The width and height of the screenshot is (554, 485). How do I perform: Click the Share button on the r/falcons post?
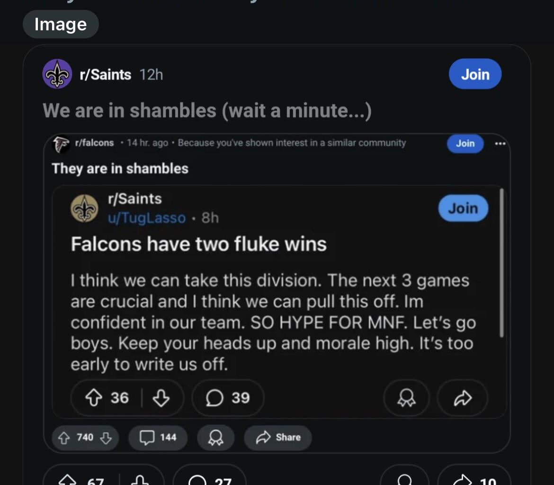click(278, 437)
